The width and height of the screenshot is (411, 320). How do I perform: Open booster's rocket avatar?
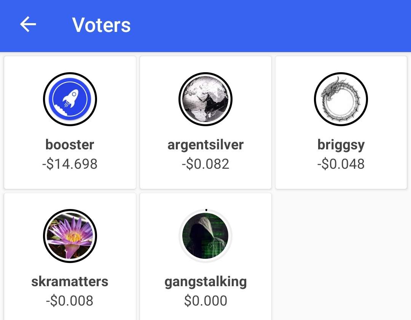point(70,99)
